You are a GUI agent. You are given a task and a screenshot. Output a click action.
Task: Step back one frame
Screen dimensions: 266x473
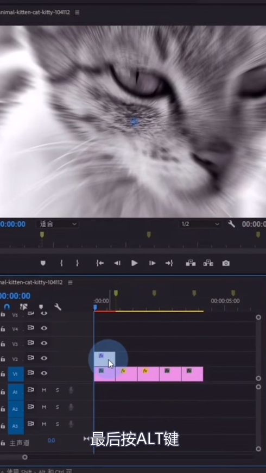117,263
